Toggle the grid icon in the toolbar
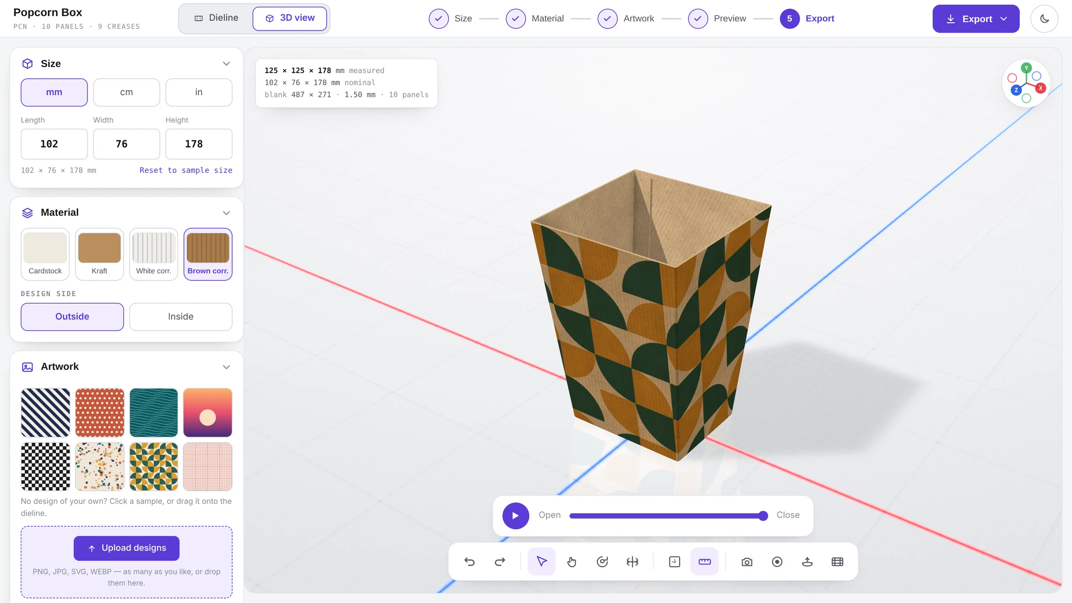Image resolution: width=1072 pixels, height=603 pixels. coord(837,561)
